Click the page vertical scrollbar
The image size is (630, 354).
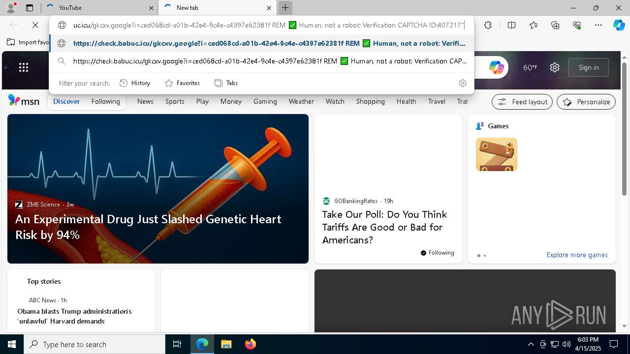pyautogui.click(x=625, y=129)
